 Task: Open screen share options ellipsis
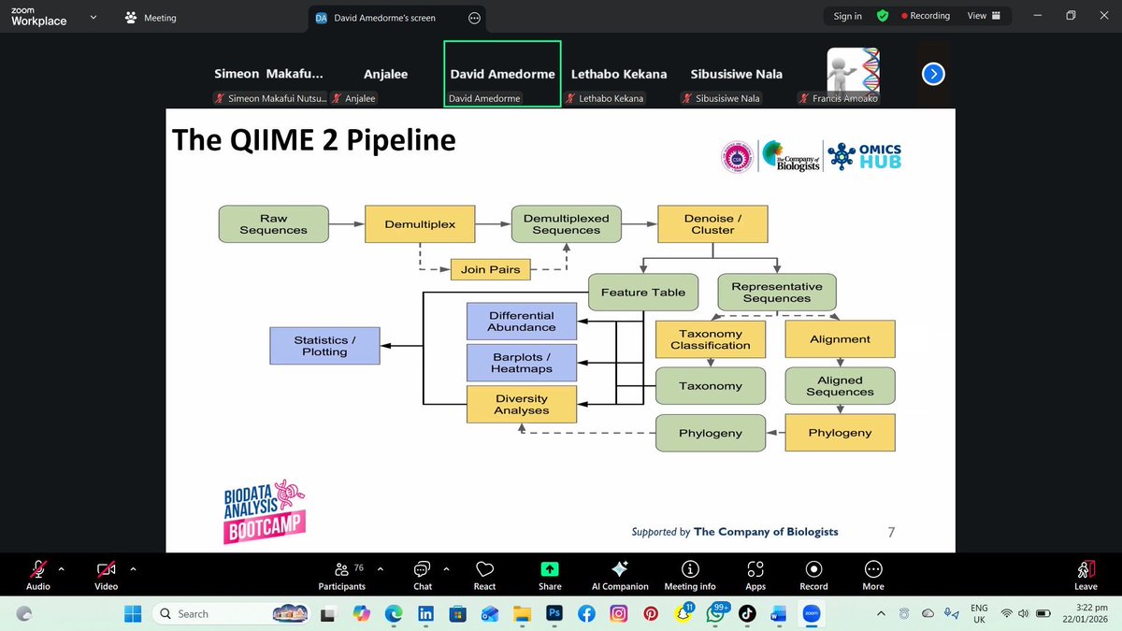(474, 18)
